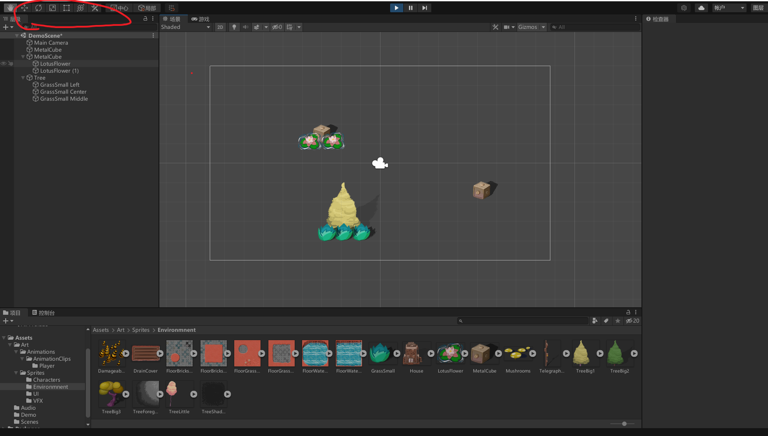Open the custom editor tools button
768x436 pixels.
(x=95, y=8)
